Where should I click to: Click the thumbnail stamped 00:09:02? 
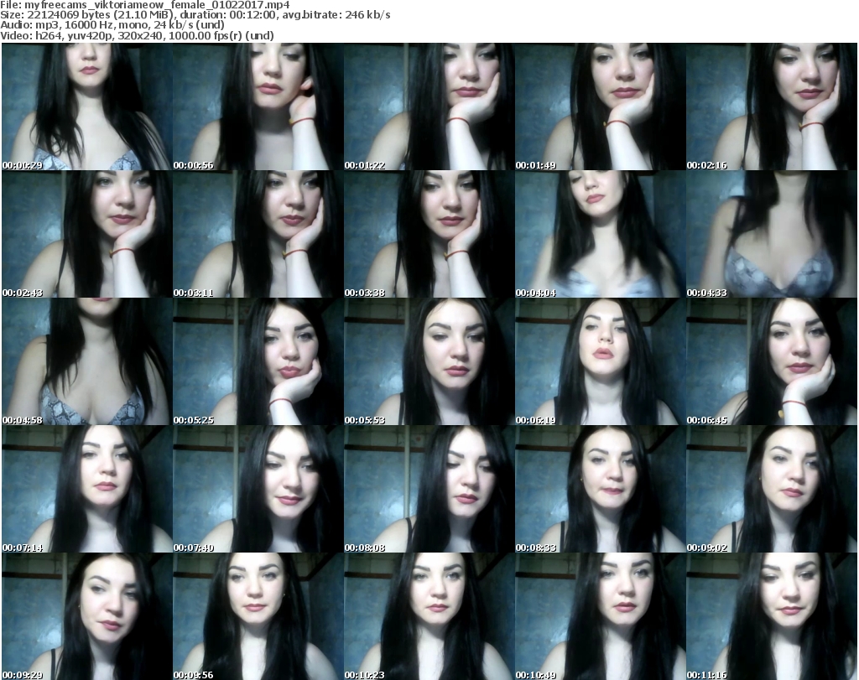772,489
